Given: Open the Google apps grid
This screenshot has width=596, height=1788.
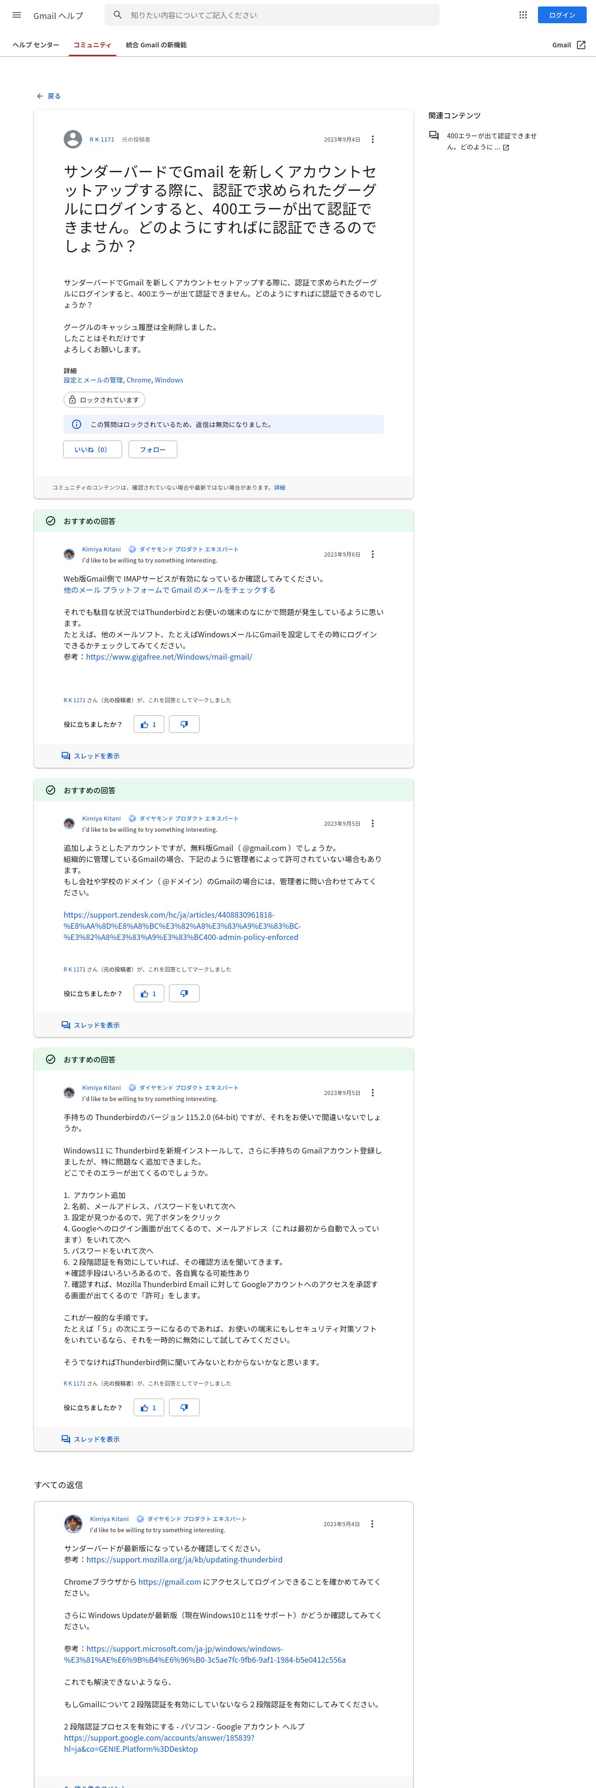Looking at the screenshot, I should pyautogui.click(x=523, y=14).
